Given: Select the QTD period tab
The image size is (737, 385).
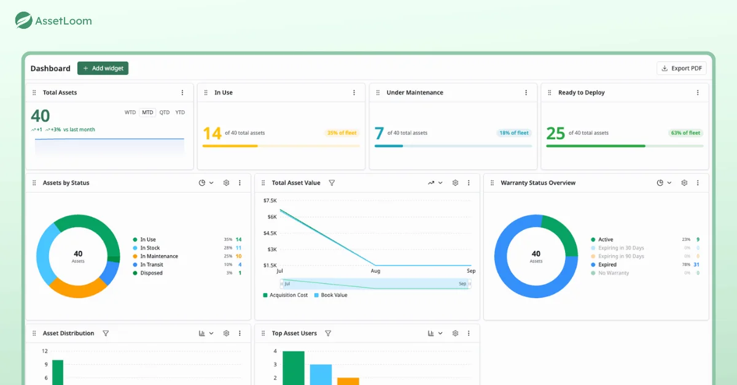Looking at the screenshot, I should pos(165,112).
